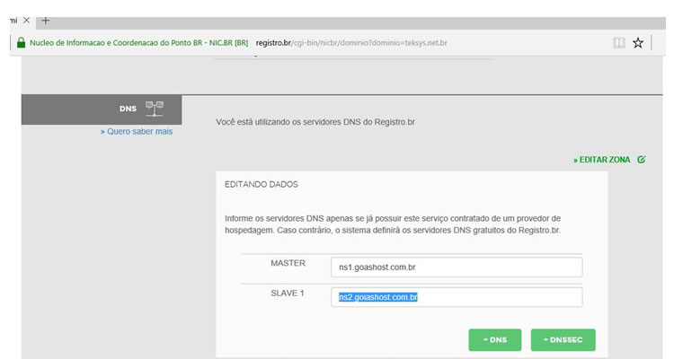674x359 pixels.
Task: Click the registro.br URL in address bar
Action: [x=351, y=42]
